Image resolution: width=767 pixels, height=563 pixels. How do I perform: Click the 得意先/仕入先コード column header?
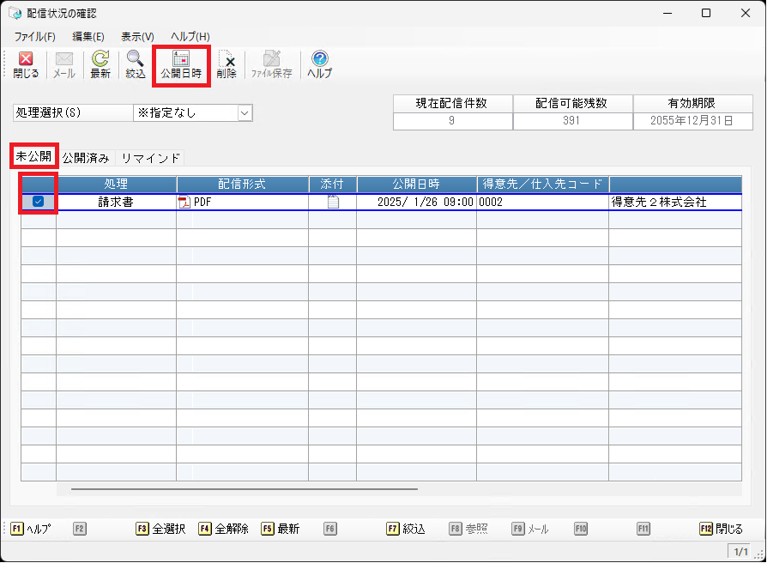click(x=543, y=185)
